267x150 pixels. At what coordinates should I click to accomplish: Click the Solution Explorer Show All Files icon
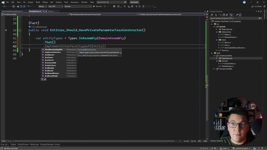click(x=227, y=15)
